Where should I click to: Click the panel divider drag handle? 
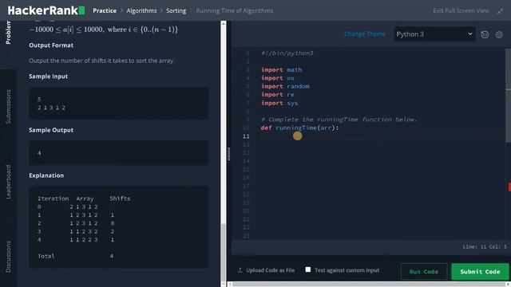[229, 154]
